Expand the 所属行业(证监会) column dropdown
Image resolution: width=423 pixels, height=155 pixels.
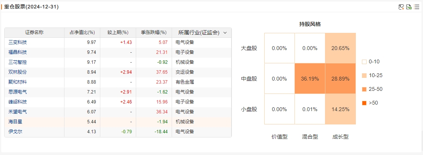coord(225,33)
